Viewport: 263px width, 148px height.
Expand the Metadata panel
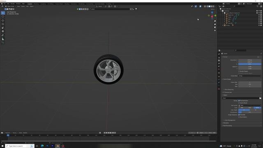226,123
